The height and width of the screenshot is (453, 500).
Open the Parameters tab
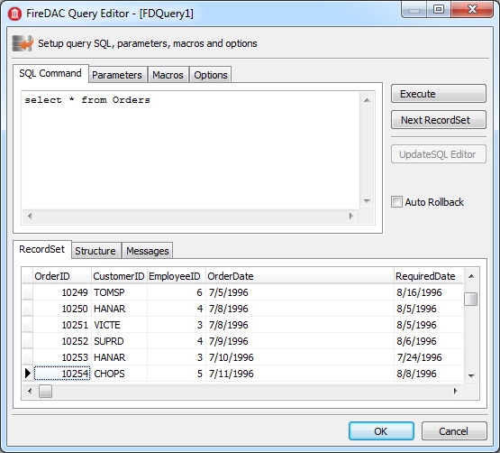click(x=117, y=75)
